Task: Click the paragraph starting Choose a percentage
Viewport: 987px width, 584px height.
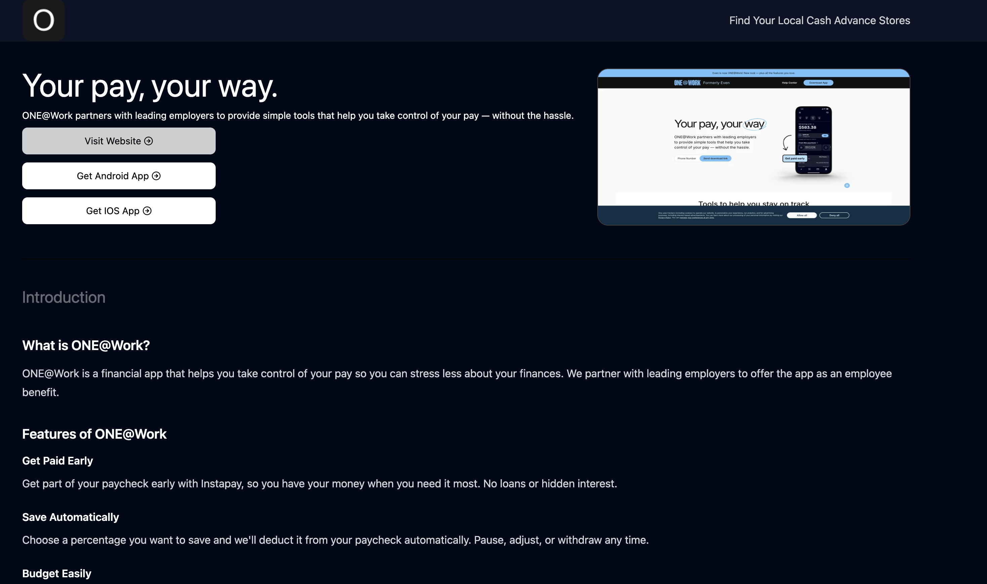Action: pos(335,540)
